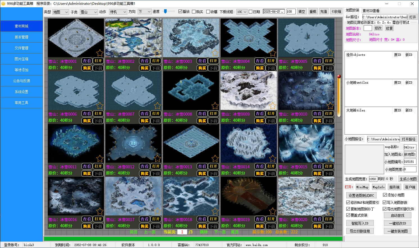This screenshot has height=248, width=419.
Task: Open 冰雪0008 using 打开
Action: point(213,113)
